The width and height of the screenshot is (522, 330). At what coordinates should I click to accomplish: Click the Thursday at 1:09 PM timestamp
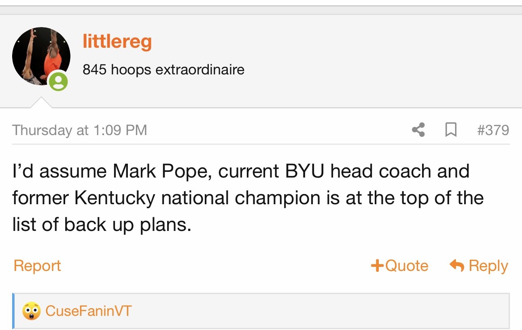point(80,130)
